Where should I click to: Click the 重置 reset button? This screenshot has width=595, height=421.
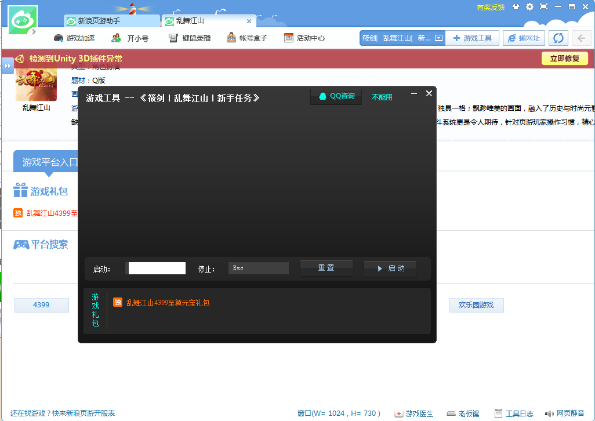tap(326, 268)
